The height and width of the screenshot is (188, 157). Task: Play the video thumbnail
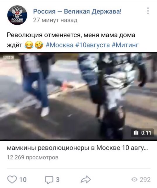[78, 96]
